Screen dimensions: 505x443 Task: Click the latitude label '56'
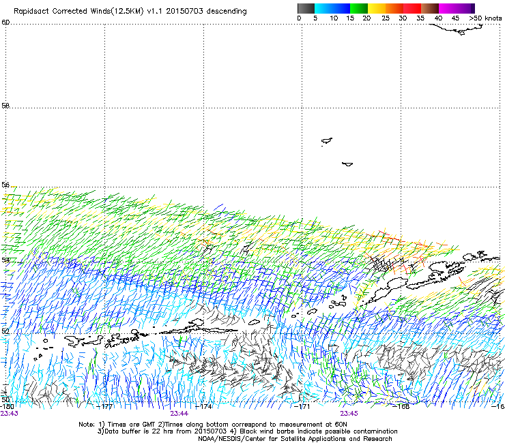pos(5,185)
